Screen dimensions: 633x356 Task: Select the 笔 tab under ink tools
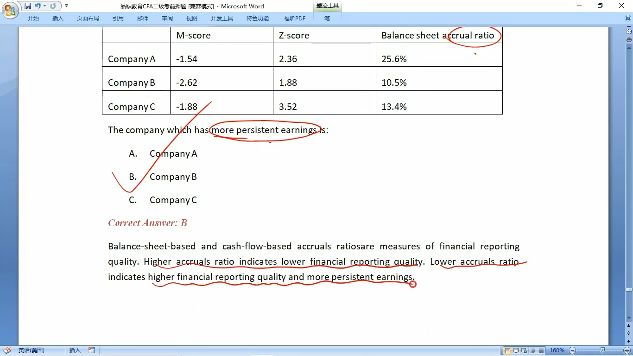click(x=327, y=19)
